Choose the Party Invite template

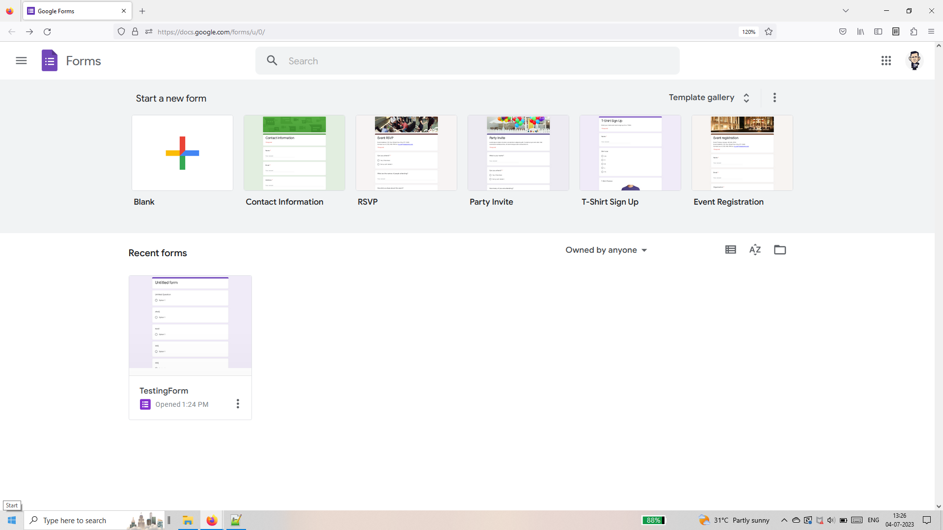click(x=518, y=153)
